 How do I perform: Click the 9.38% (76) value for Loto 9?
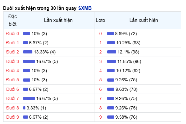coord(126,117)
